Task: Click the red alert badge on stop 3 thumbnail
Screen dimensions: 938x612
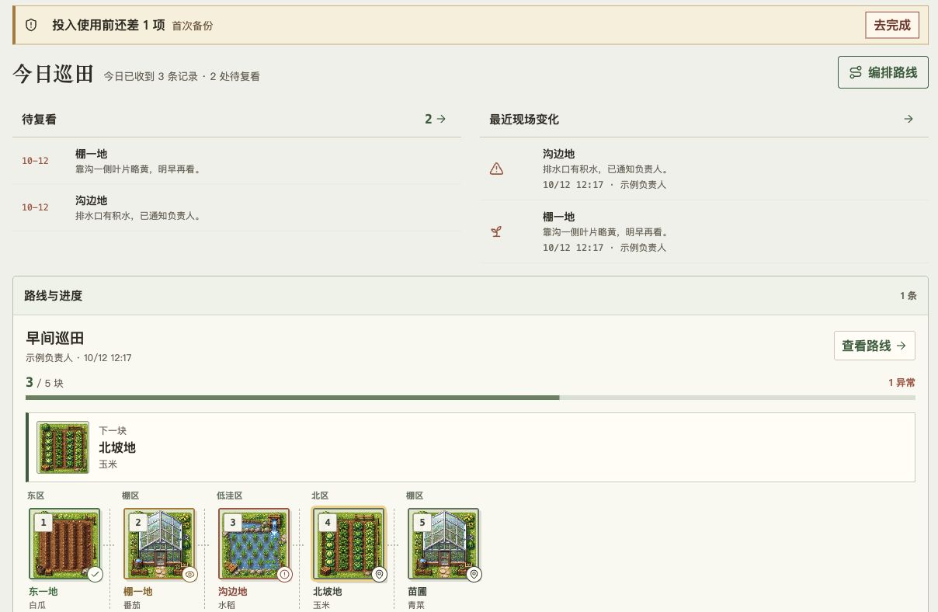Action: click(x=284, y=575)
